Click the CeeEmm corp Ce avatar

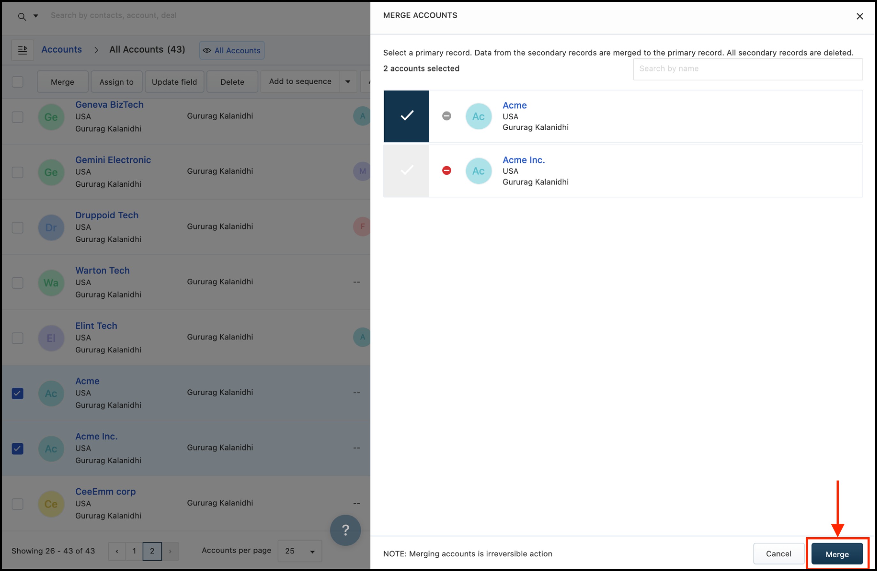[51, 504]
